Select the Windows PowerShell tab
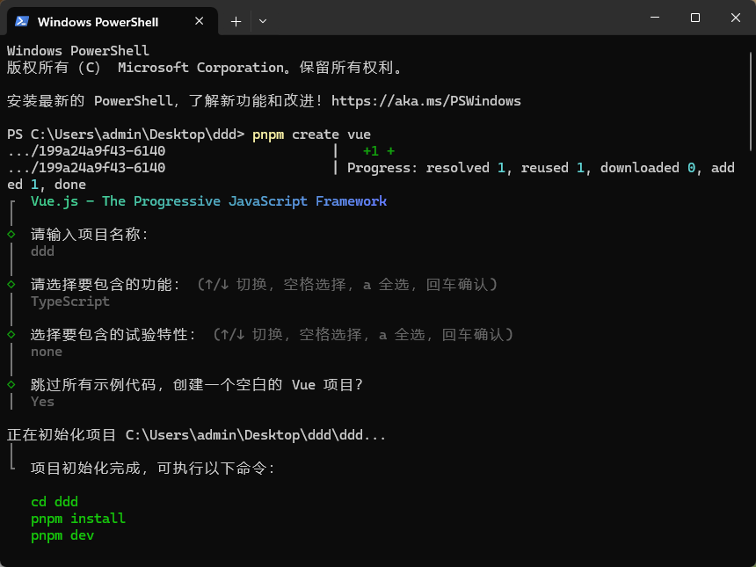 pyautogui.click(x=113, y=21)
